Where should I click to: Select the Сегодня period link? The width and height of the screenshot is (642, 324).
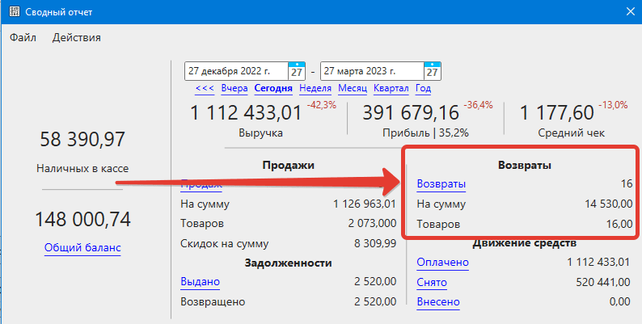click(272, 89)
